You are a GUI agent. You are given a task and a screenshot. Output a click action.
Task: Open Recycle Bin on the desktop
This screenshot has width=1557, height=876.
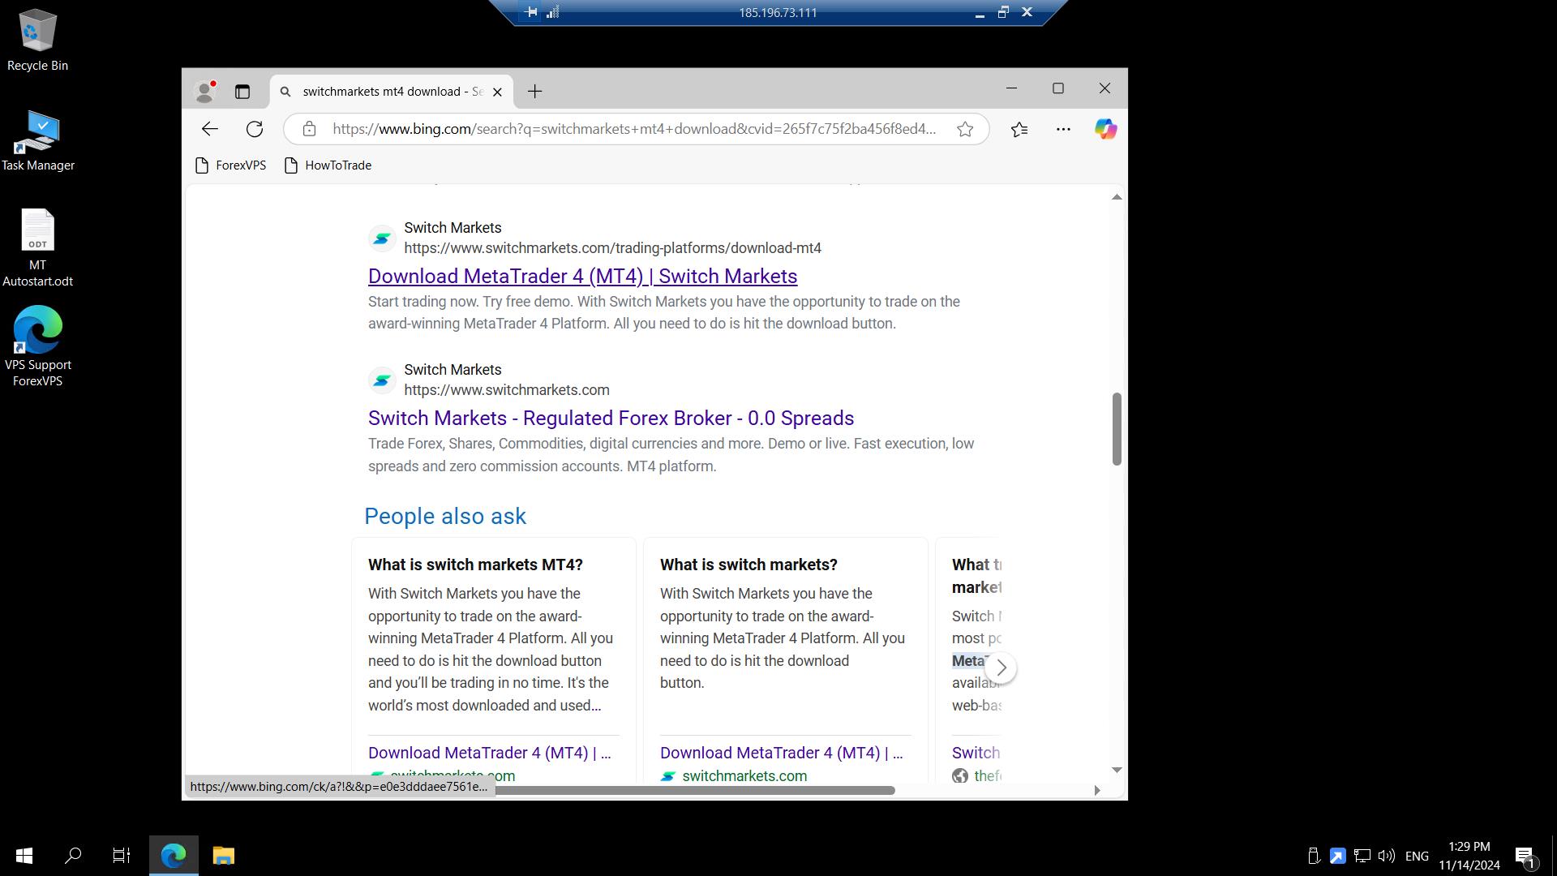click(37, 41)
